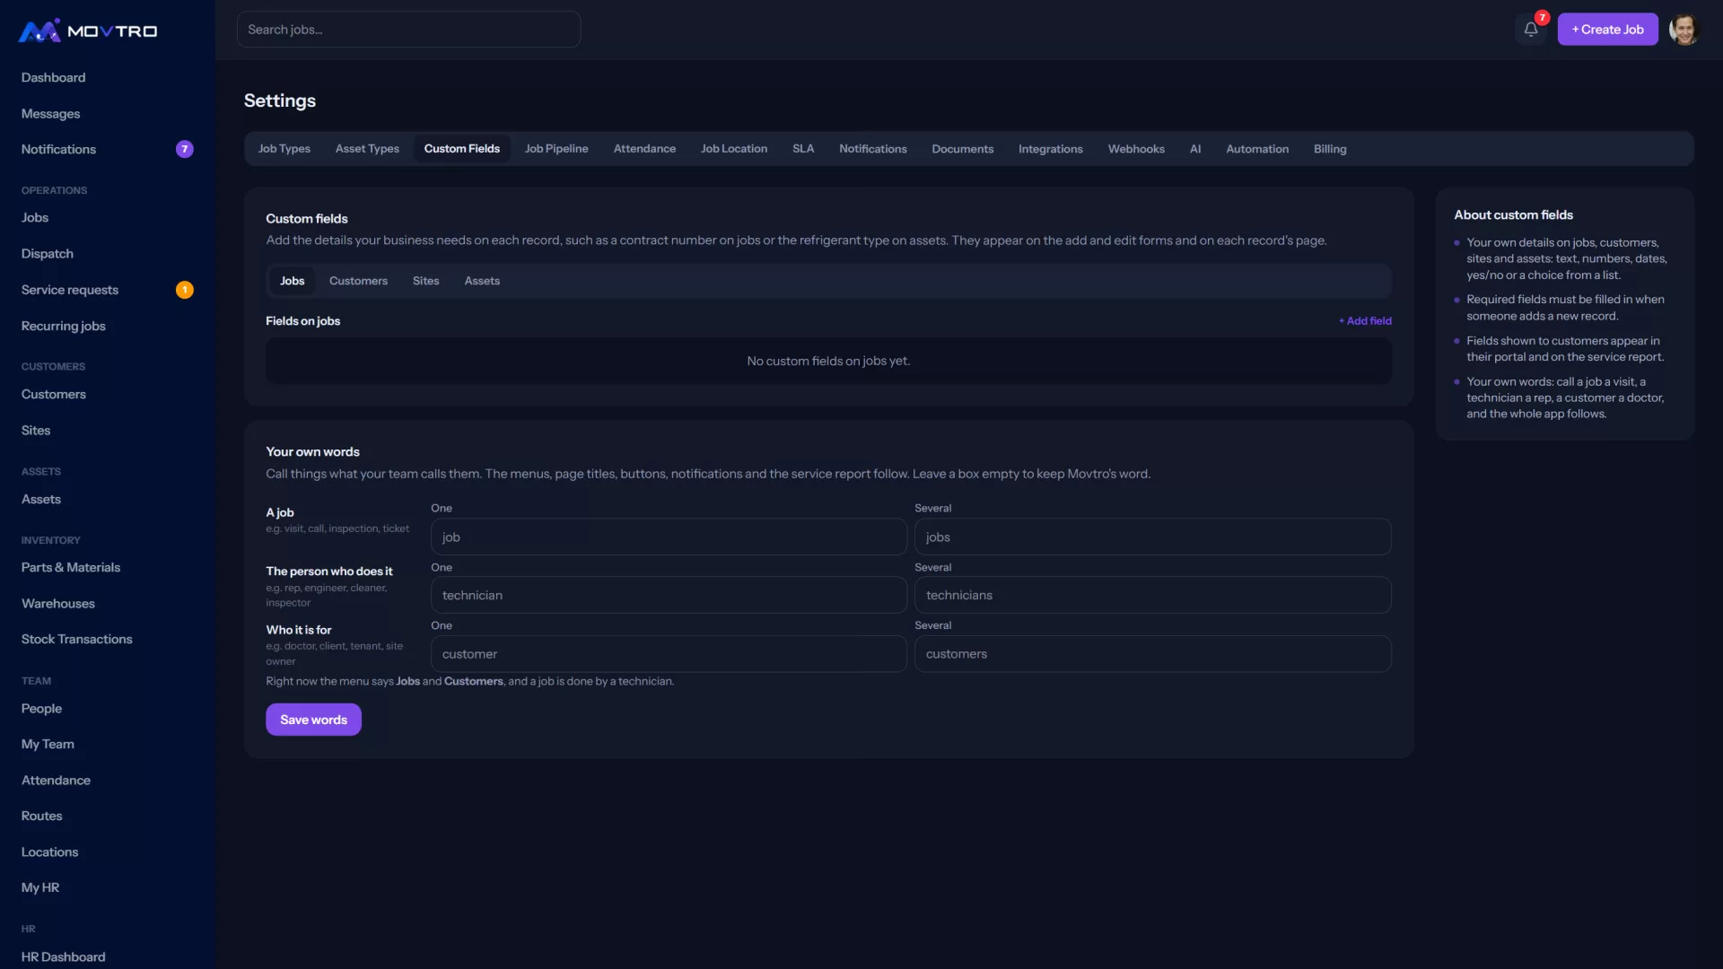Open the Job Pipeline tab
The height and width of the screenshot is (969, 1723).
click(556, 149)
